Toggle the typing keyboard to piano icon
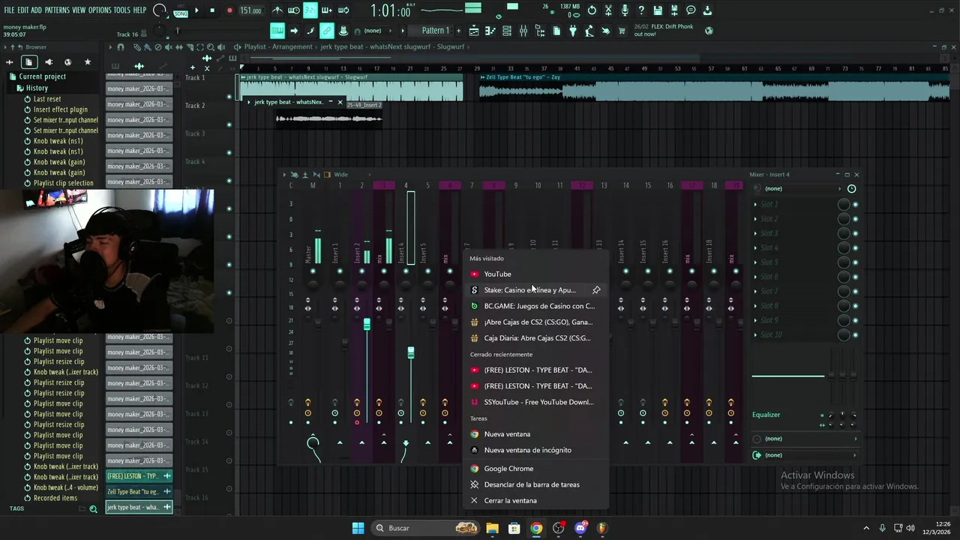Image resolution: width=960 pixels, height=540 pixels. pos(277,31)
